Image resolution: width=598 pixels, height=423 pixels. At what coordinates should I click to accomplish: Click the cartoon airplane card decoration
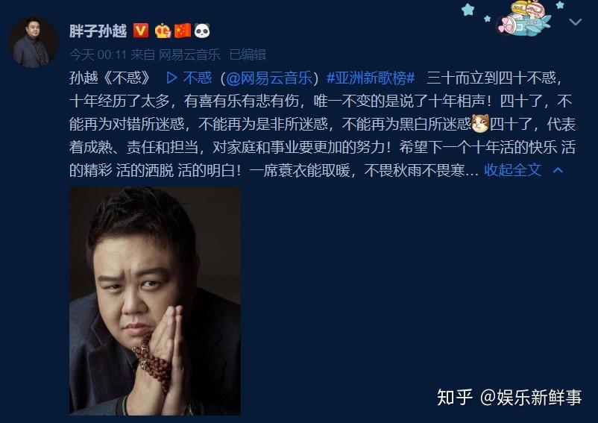[x=523, y=19]
